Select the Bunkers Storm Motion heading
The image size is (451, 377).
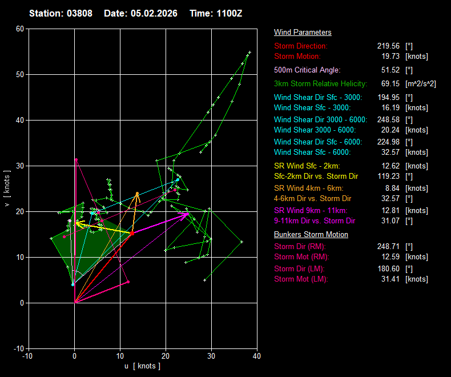[x=311, y=235]
